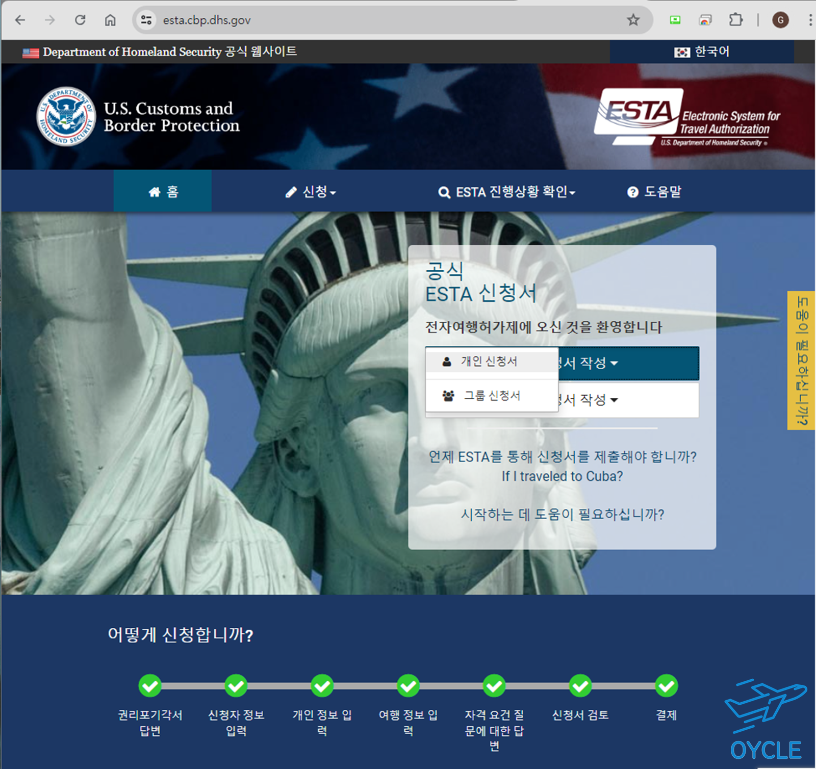The width and height of the screenshot is (816, 769).
Task: Open ESTA 진행상황 확인 dropdown
Action: 506,192
